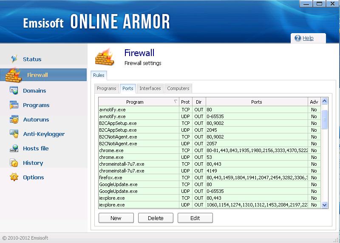Select the Firewall sidebar entry
340x243 pixels.
tap(43, 75)
